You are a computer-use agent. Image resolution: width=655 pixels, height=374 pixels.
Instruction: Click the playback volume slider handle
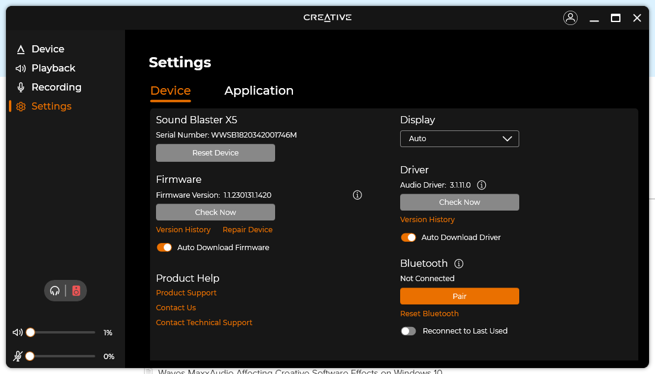[x=30, y=333]
